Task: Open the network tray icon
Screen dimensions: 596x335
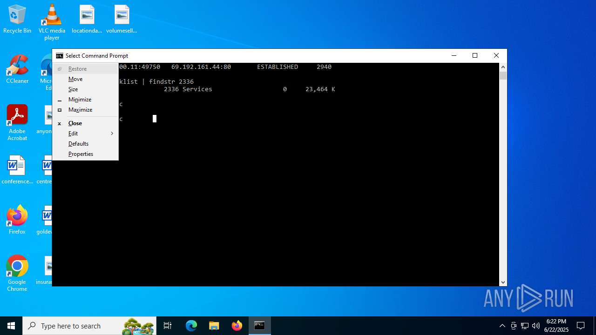Action: pyautogui.click(x=525, y=326)
